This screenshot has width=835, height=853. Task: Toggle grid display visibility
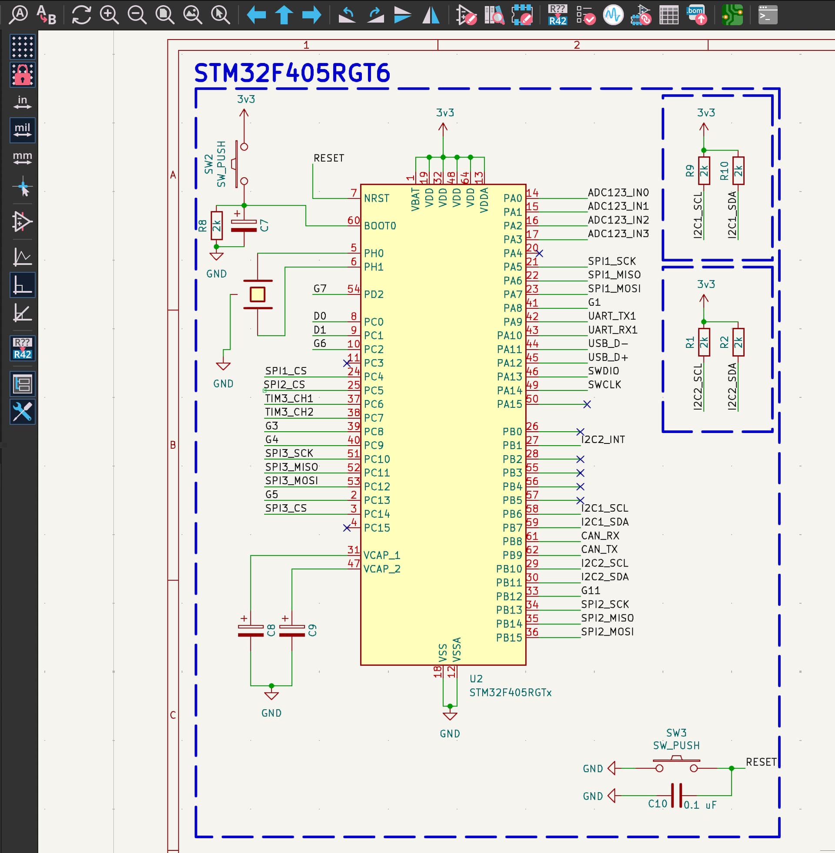click(x=22, y=47)
